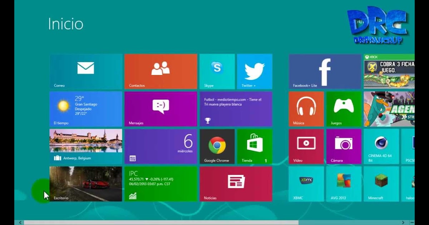Viewport: 429px width, 225px height.
Task: Click the horizontal scrollbar left arrow
Action: point(20,222)
